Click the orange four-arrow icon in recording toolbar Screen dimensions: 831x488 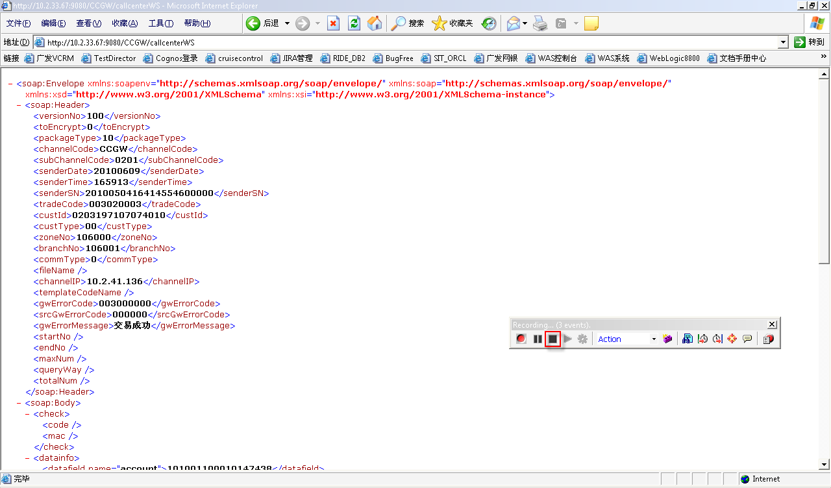pos(732,339)
